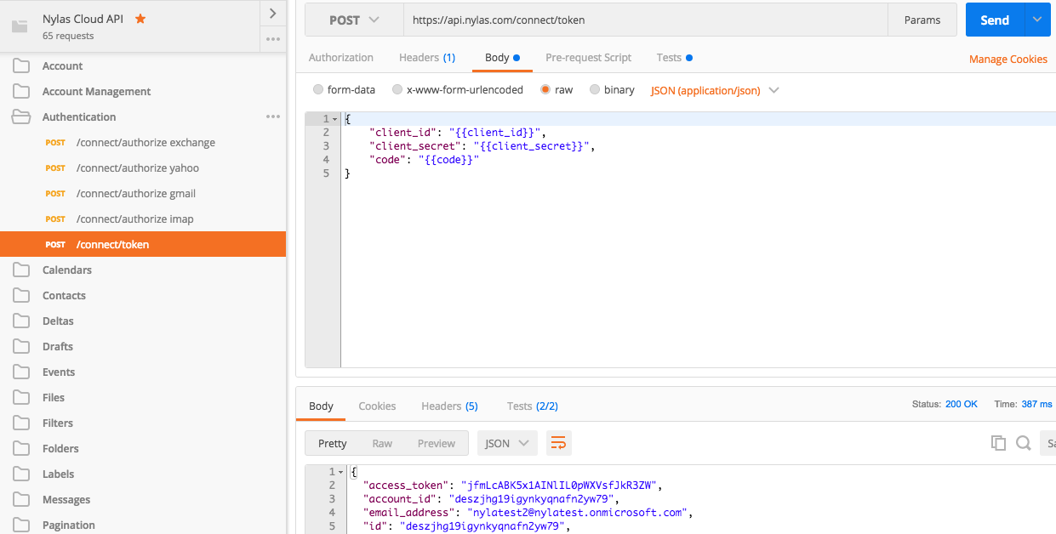Open the collection's three-dot options menu
The width and height of the screenshot is (1056, 534).
[272, 39]
